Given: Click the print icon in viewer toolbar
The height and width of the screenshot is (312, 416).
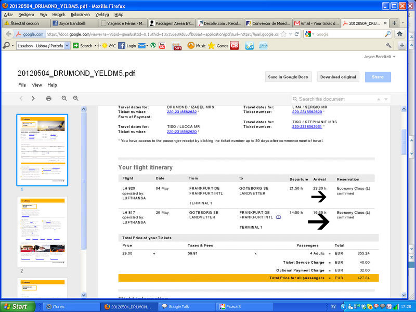Looking at the screenshot, I should pos(48,98).
